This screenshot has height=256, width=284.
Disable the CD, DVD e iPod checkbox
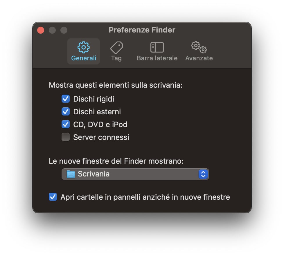(x=66, y=125)
